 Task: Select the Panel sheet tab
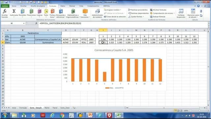pos(55,108)
